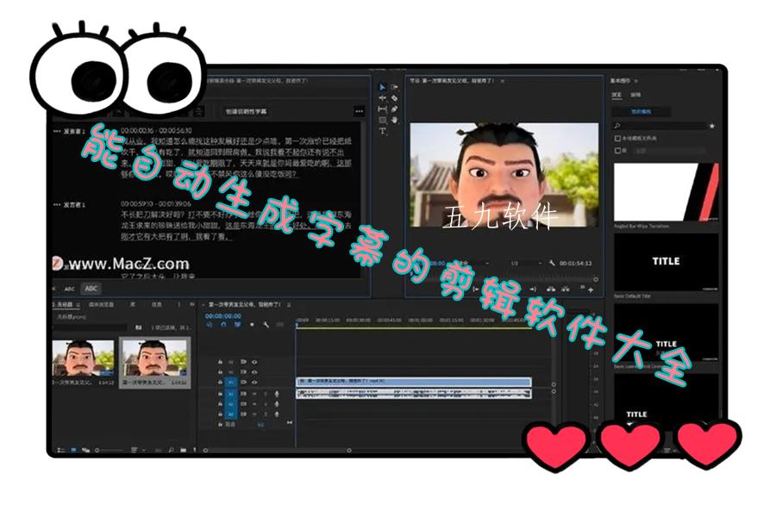
Task: Toggle eye visibility on top video track
Action: 254,361
